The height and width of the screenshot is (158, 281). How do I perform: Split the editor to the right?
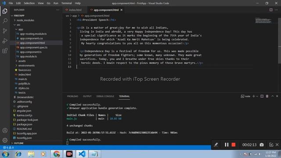pos(271,10)
